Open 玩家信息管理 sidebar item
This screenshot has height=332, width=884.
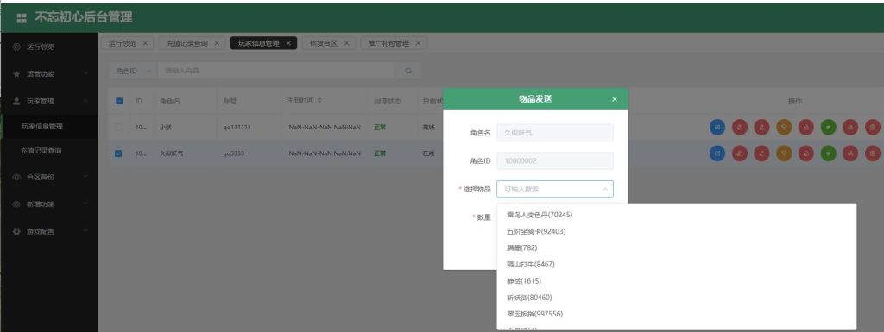(x=49, y=127)
